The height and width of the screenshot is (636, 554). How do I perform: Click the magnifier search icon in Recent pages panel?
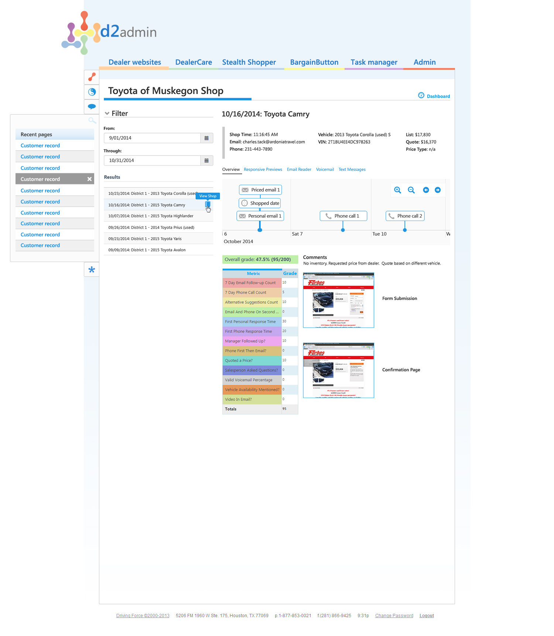coord(92,120)
